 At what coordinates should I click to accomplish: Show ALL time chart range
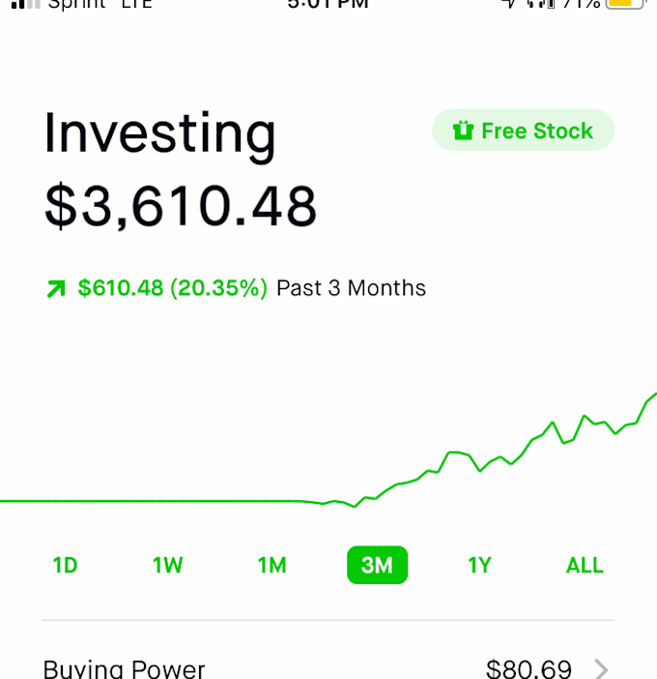point(584,565)
